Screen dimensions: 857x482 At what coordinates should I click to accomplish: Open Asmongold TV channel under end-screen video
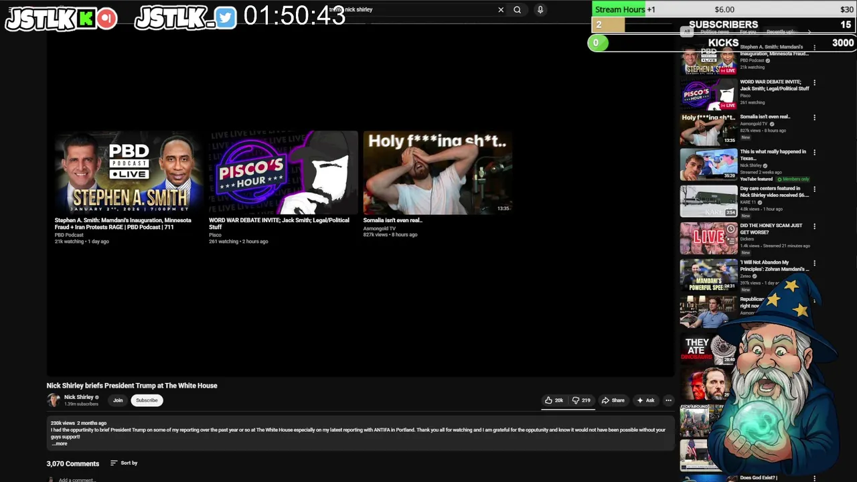[x=380, y=228]
